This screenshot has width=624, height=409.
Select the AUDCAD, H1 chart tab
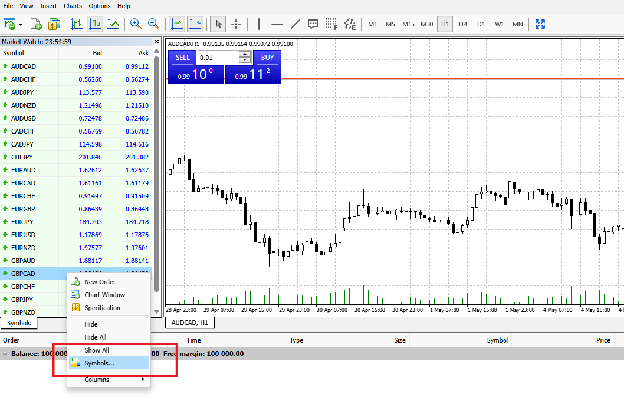(190, 322)
